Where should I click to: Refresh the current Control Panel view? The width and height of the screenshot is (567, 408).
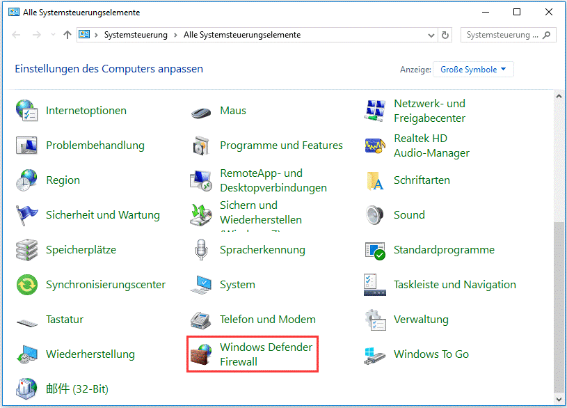(x=445, y=35)
